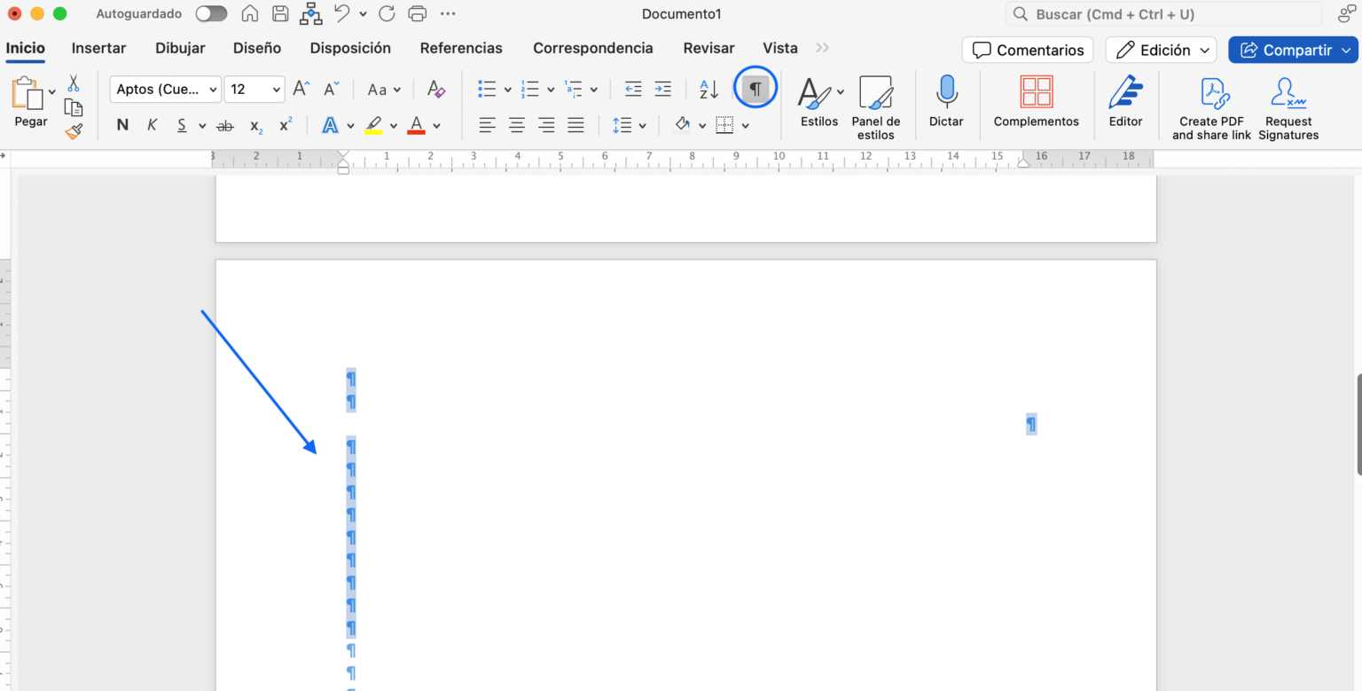This screenshot has width=1362, height=691.
Task: Switch to the Revisar ribbon tab
Action: (708, 48)
